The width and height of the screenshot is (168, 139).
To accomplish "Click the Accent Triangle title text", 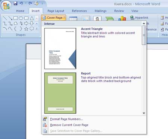I will (92, 29).
